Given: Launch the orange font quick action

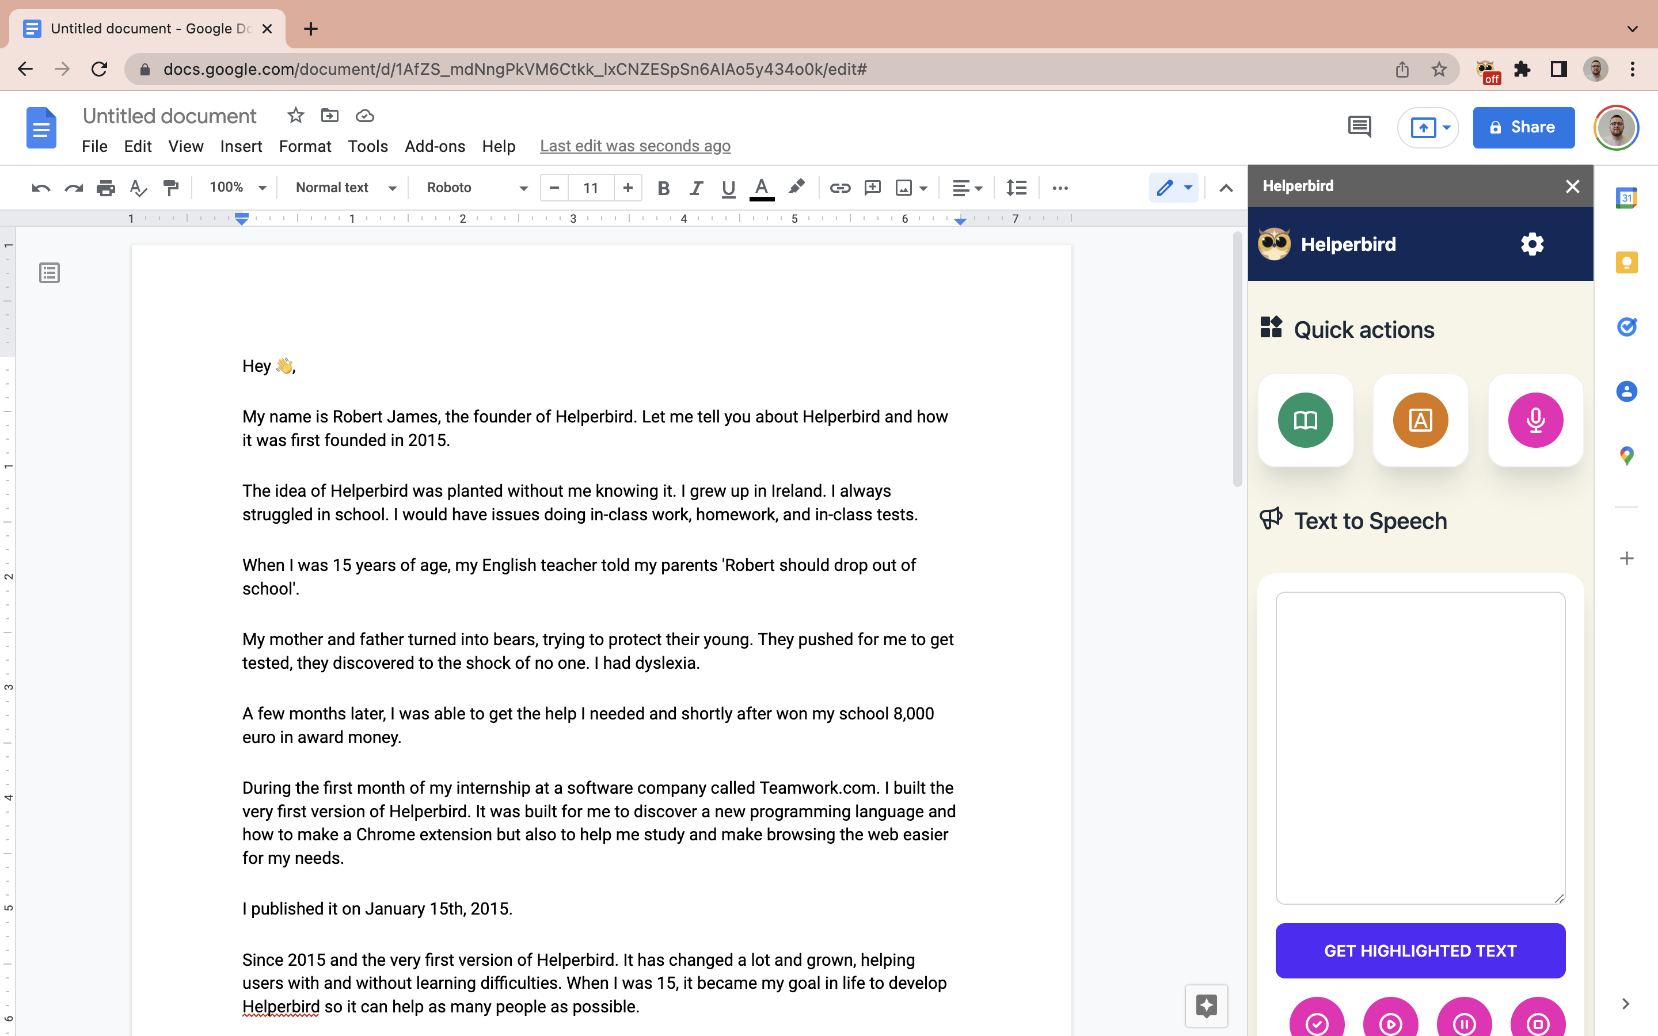Looking at the screenshot, I should tap(1420, 420).
